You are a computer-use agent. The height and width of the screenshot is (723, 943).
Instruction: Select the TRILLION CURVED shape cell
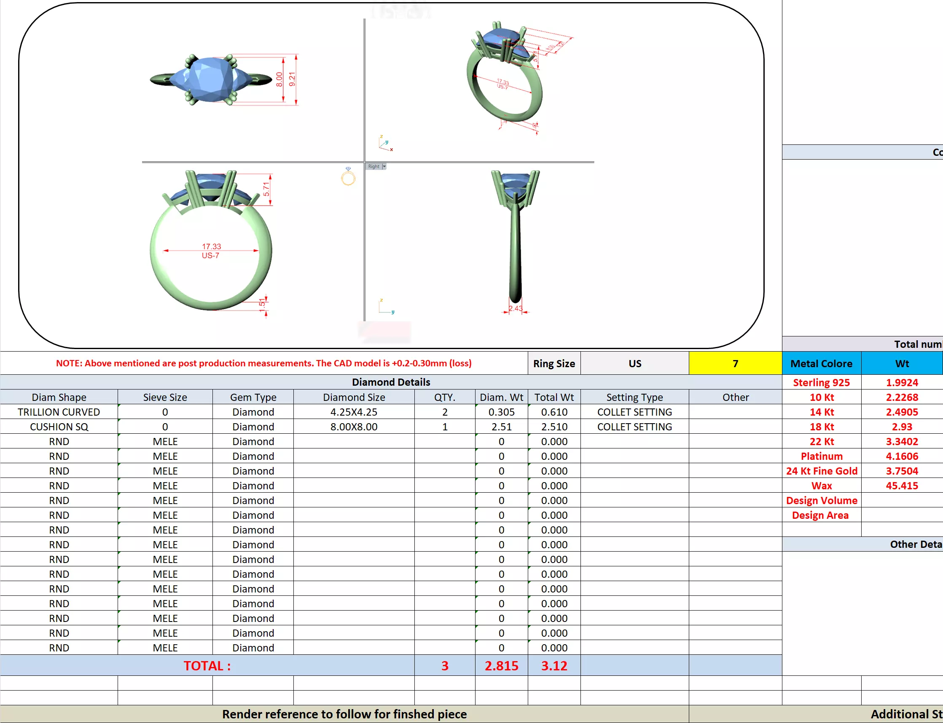point(59,412)
